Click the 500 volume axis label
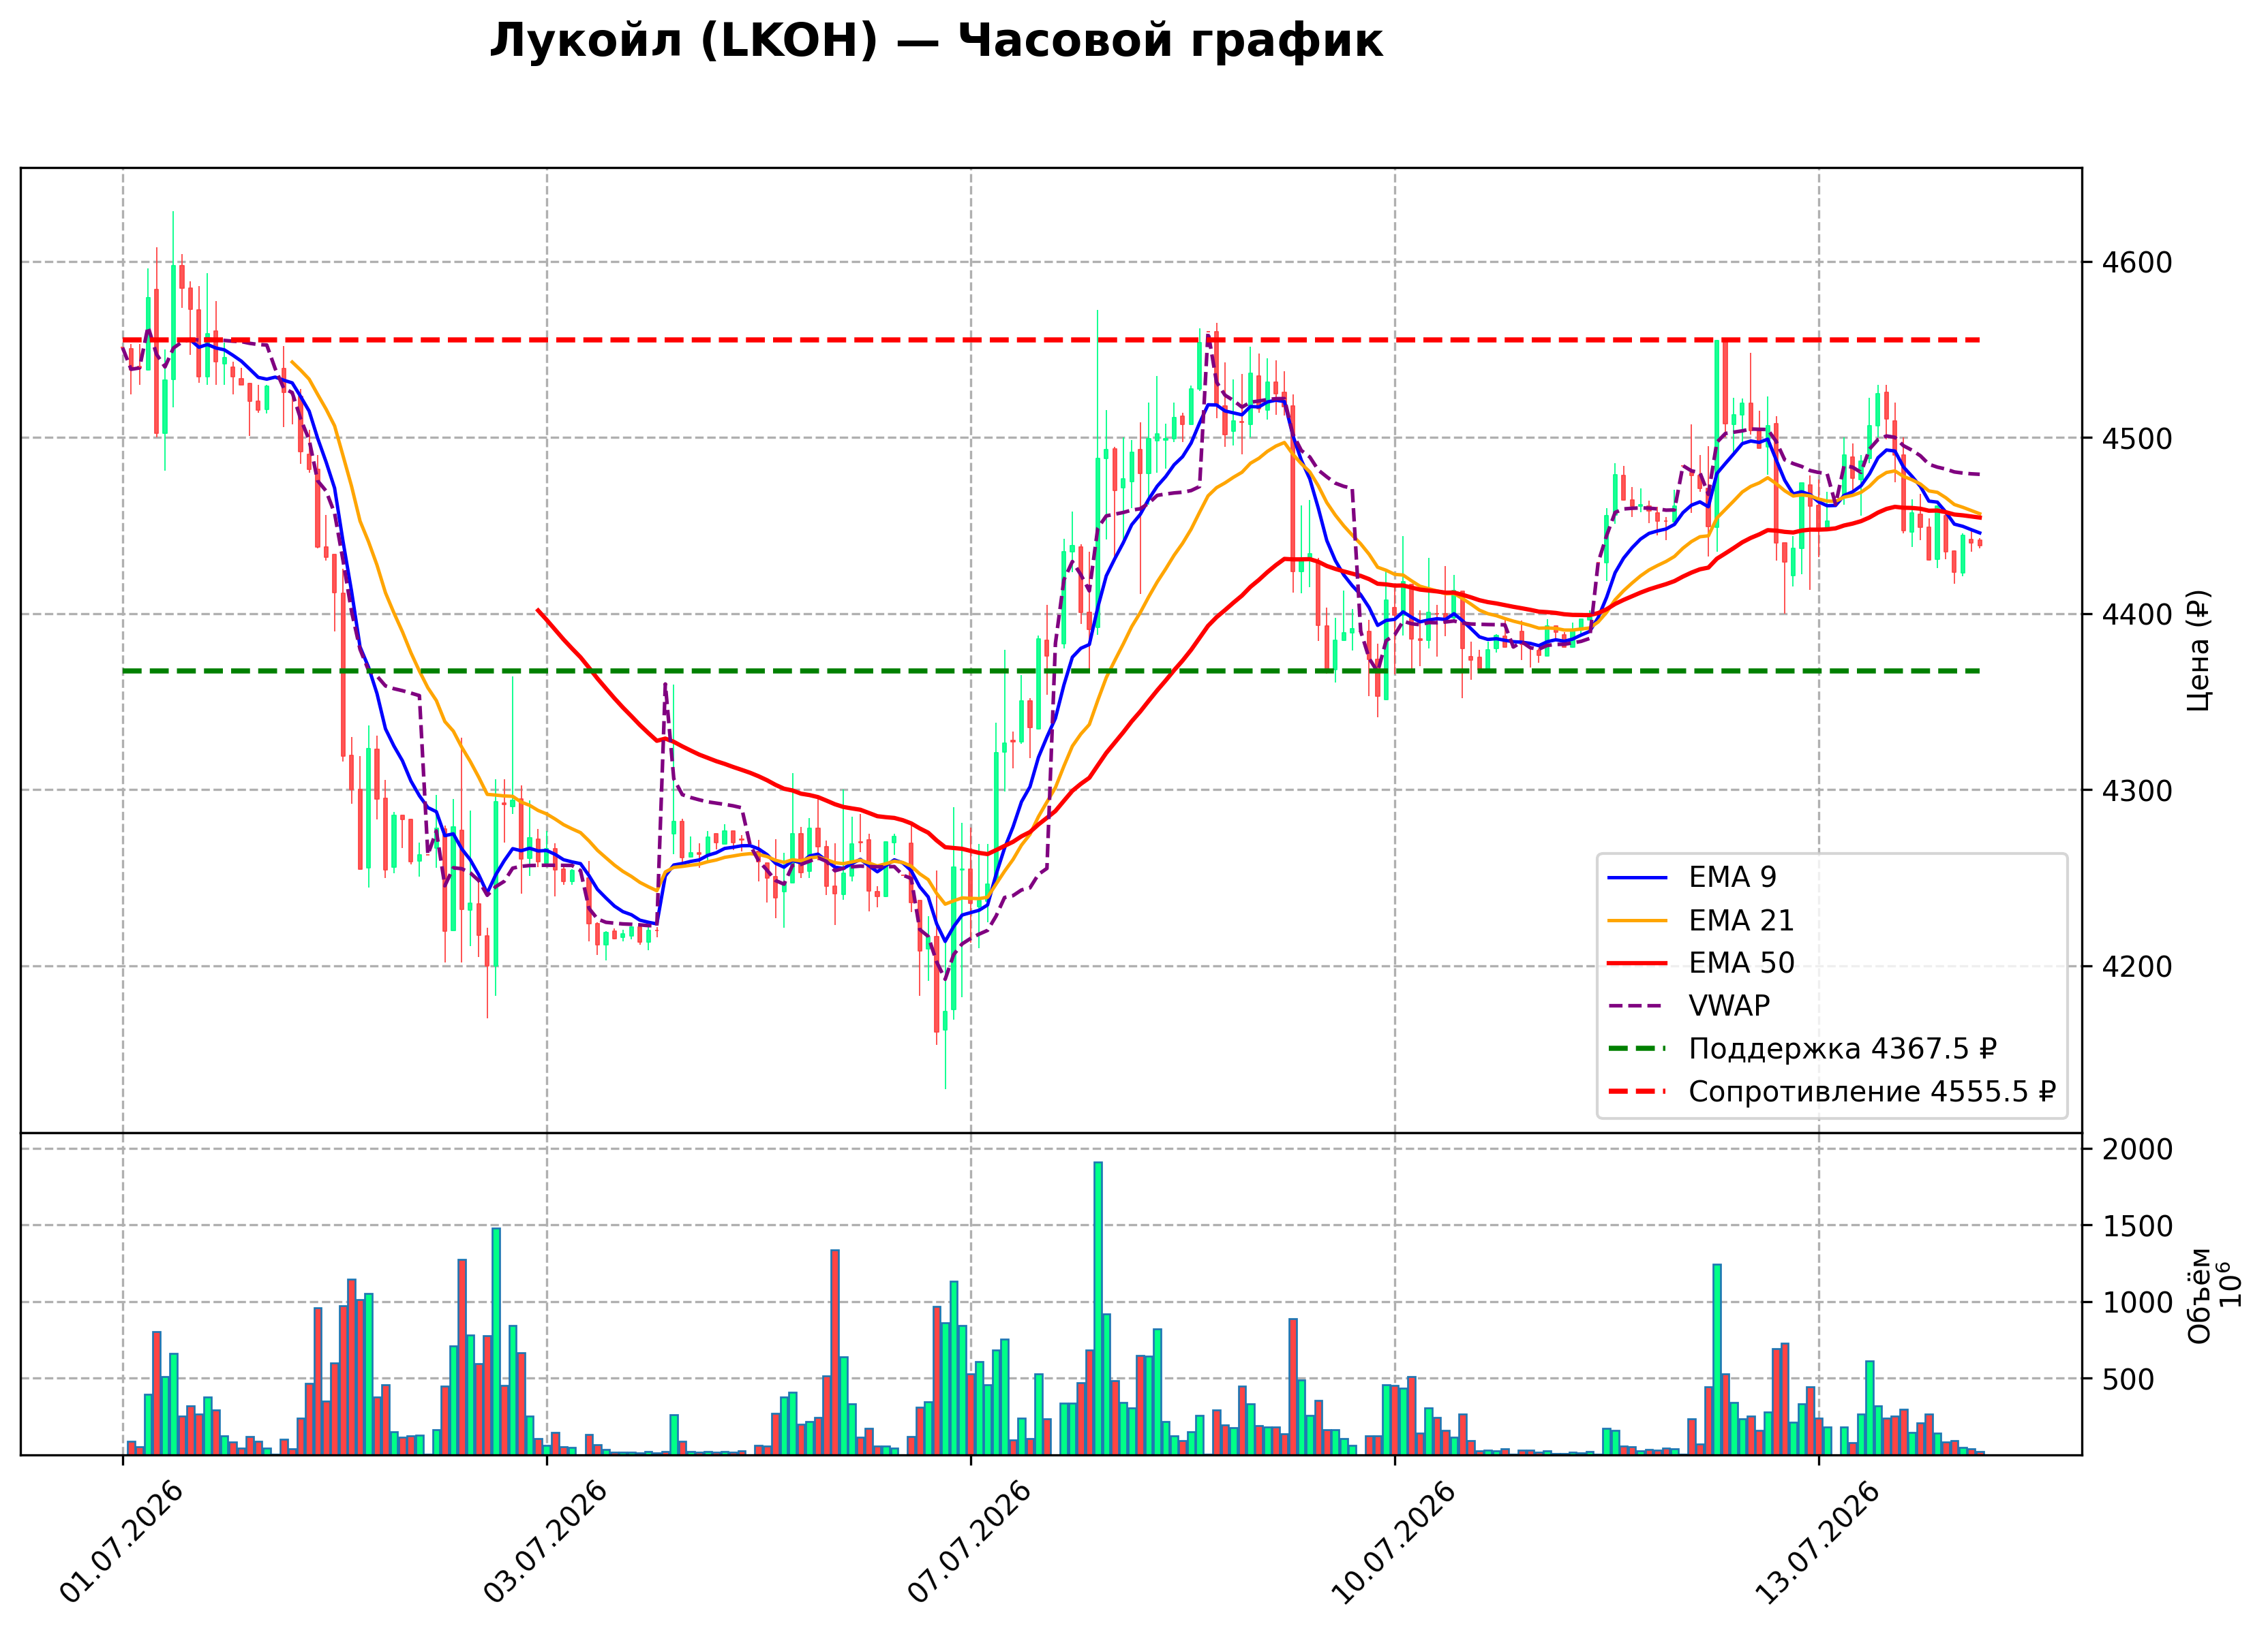This screenshot has height=1630, width=2268. tap(2127, 1379)
